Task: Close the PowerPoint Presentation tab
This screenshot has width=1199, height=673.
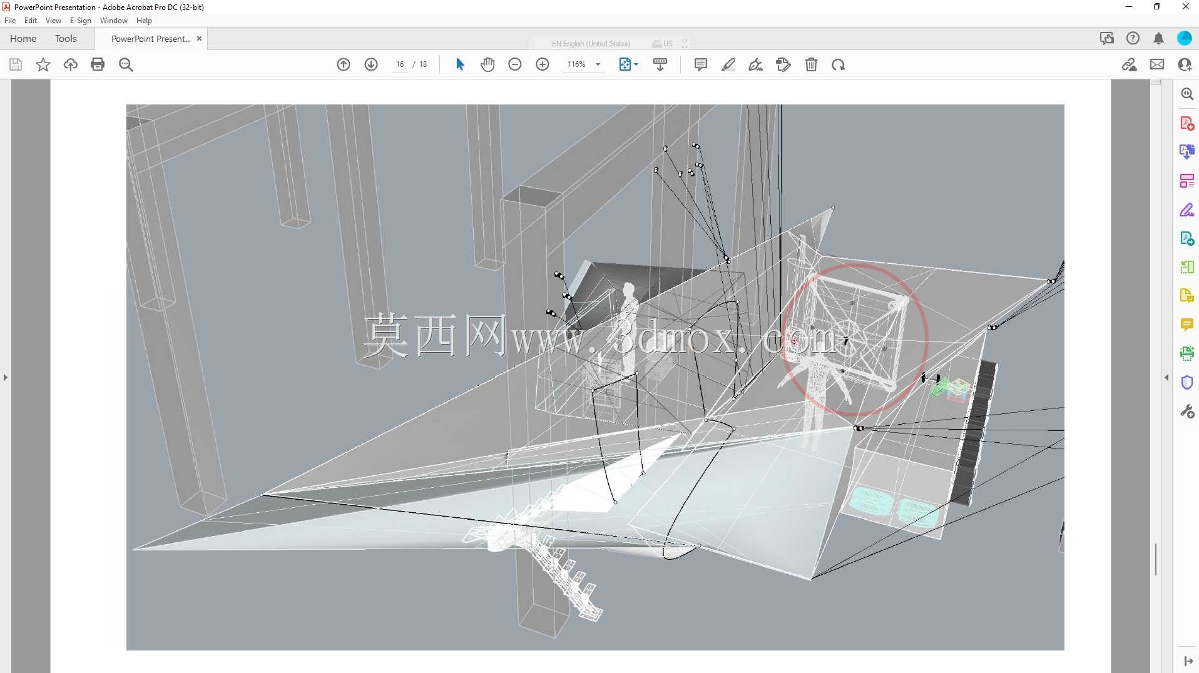Action: pos(199,39)
